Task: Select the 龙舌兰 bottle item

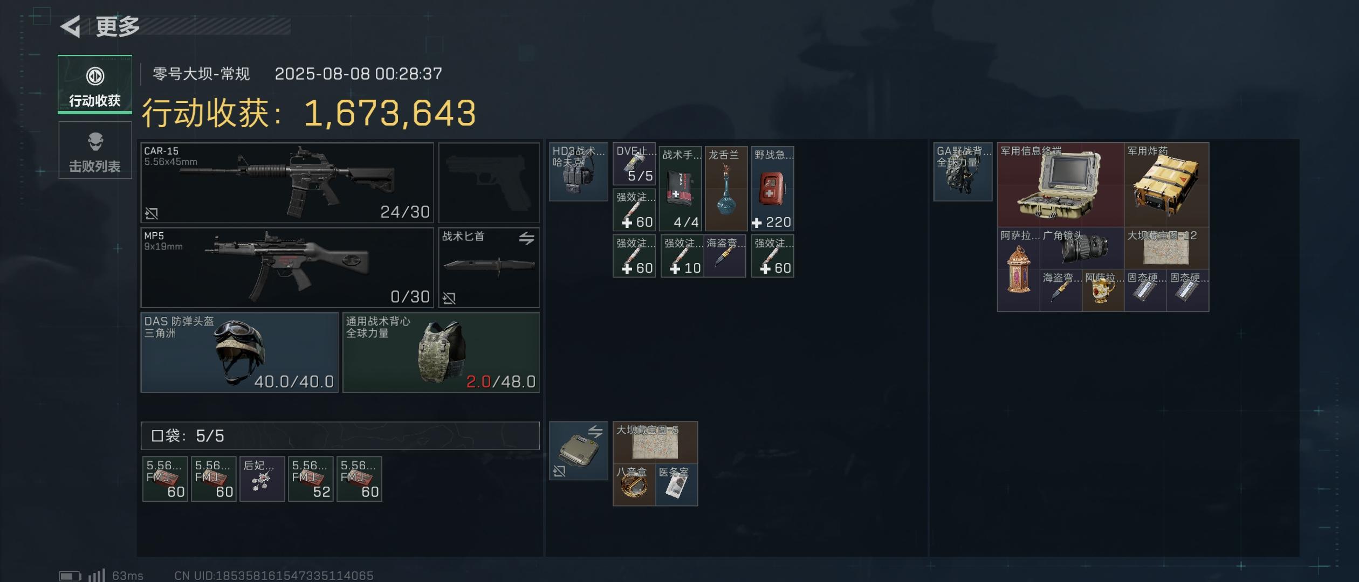Action: (x=726, y=188)
